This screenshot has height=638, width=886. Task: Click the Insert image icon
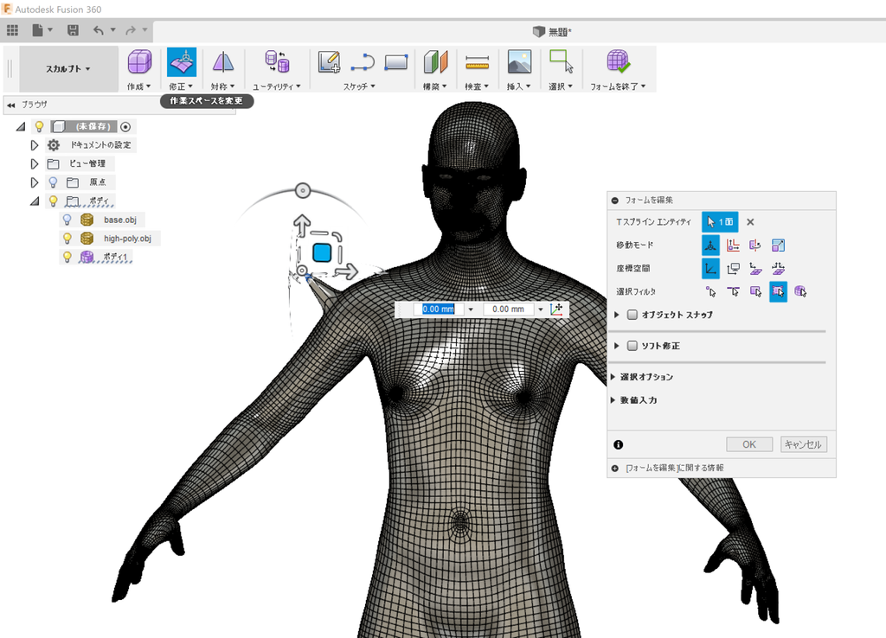click(519, 62)
